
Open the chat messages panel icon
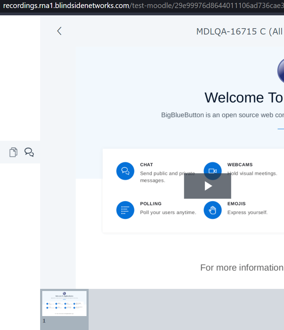29,152
